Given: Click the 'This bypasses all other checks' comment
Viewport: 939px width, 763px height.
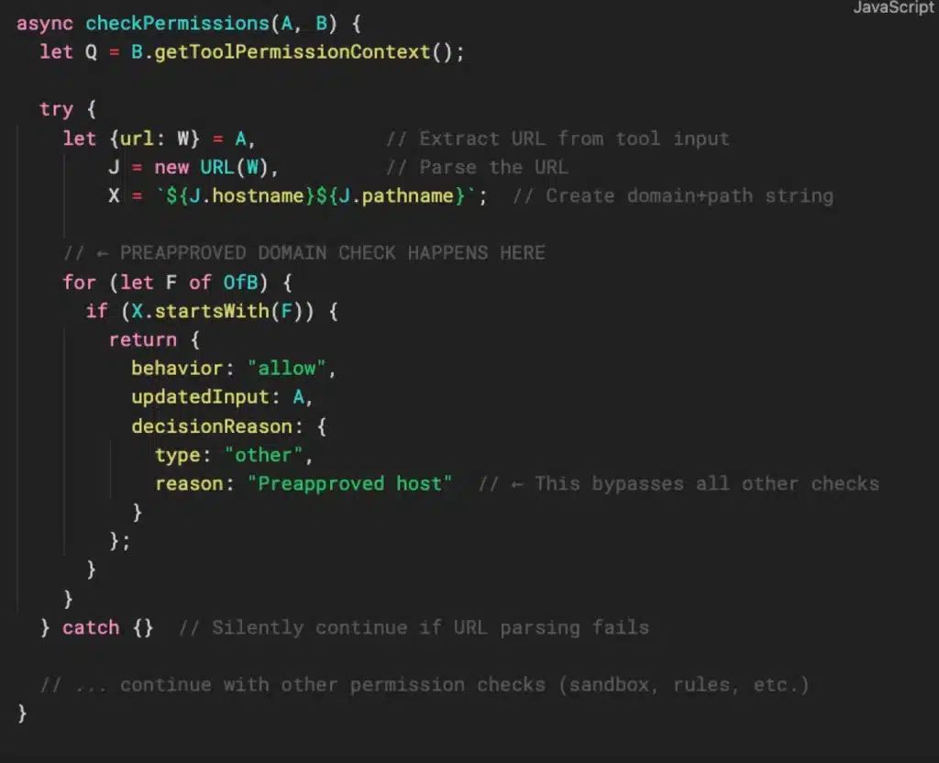Looking at the screenshot, I should tap(679, 484).
